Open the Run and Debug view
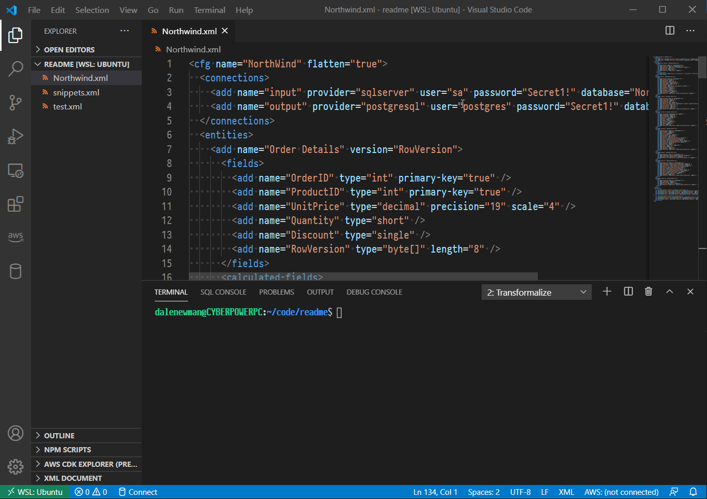The height and width of the screenshot is (499, 707). [x=16, y=136]
